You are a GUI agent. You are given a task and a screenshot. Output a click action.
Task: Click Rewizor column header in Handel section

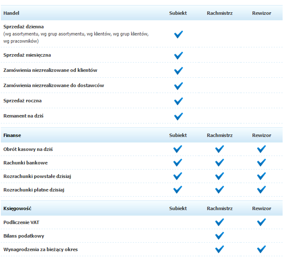click(261, 13)
